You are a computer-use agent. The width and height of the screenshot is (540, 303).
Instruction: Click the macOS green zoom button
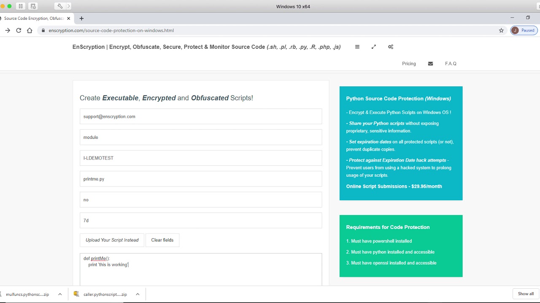tap(10, 6)
